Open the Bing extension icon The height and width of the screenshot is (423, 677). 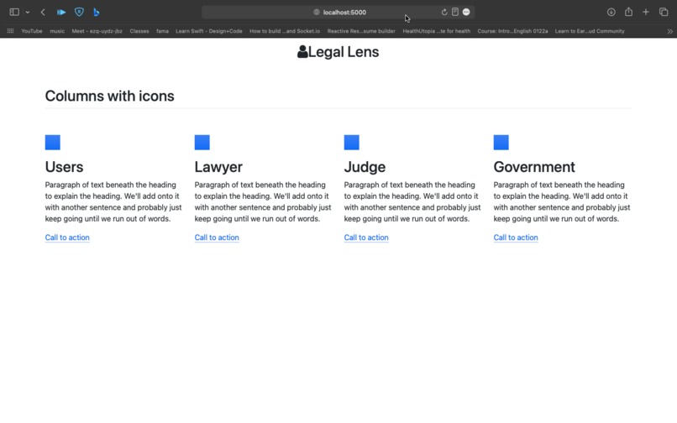(97, 12)
